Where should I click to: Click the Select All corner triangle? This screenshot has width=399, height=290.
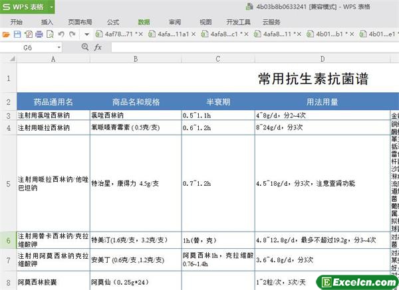(x=12, y=59)
